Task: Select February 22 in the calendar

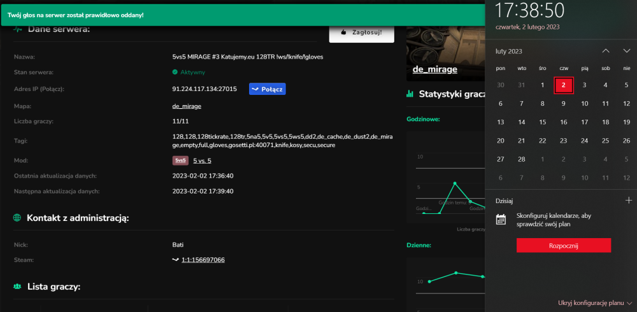Action: click(x=542, y=141)
